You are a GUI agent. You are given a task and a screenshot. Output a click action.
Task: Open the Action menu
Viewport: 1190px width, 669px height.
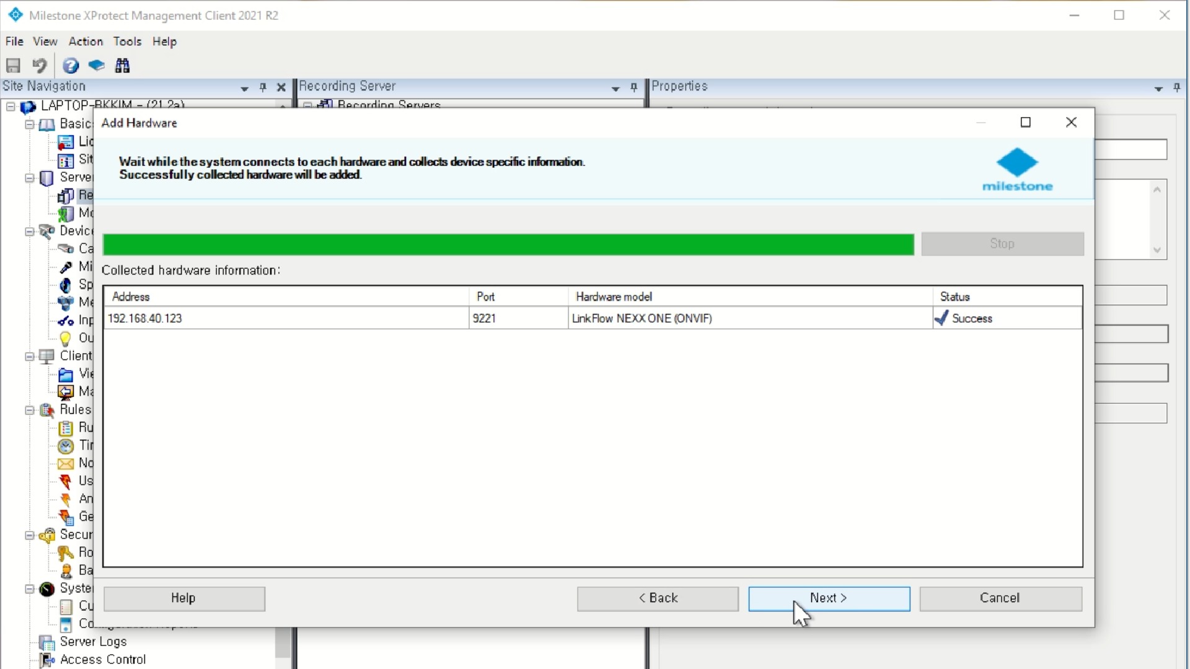[x=86, y=42]
